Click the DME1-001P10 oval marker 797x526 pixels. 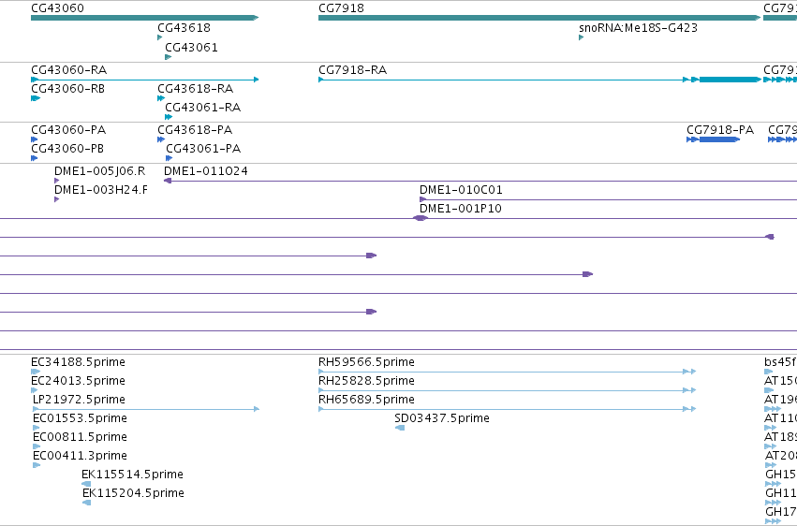420,218
